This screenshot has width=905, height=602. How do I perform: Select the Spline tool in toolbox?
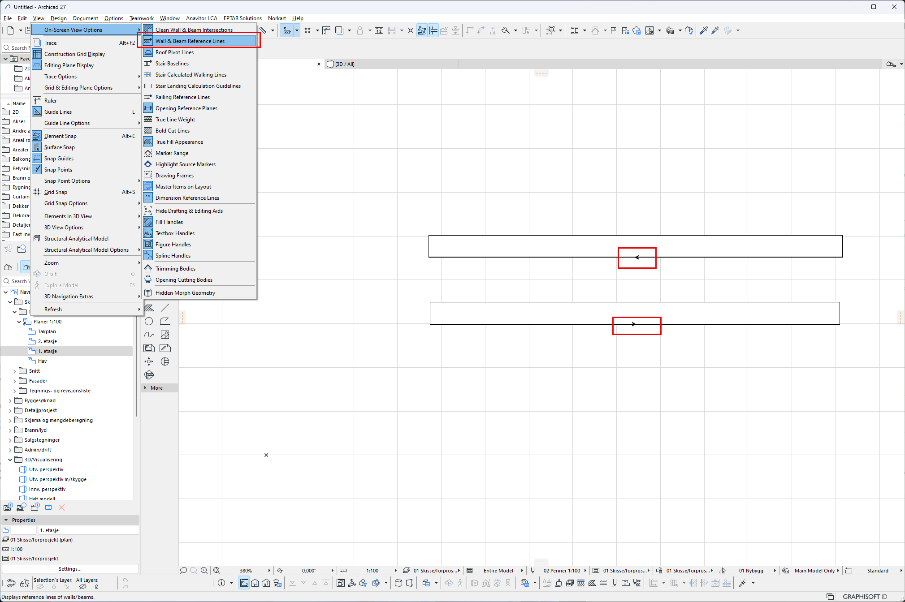point(149,335)
